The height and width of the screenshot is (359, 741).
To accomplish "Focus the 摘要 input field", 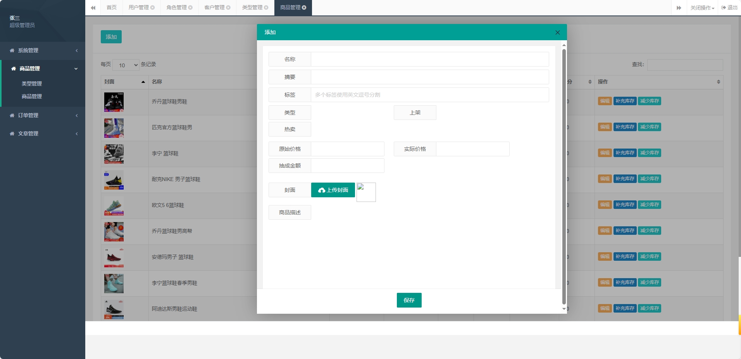I will pos(430,77).
